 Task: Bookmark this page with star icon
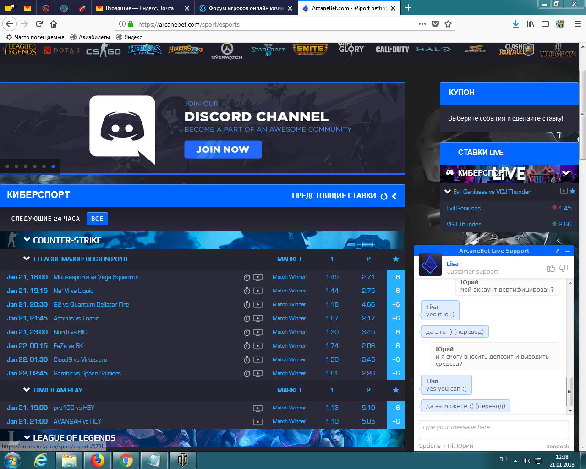click(448, 24)
